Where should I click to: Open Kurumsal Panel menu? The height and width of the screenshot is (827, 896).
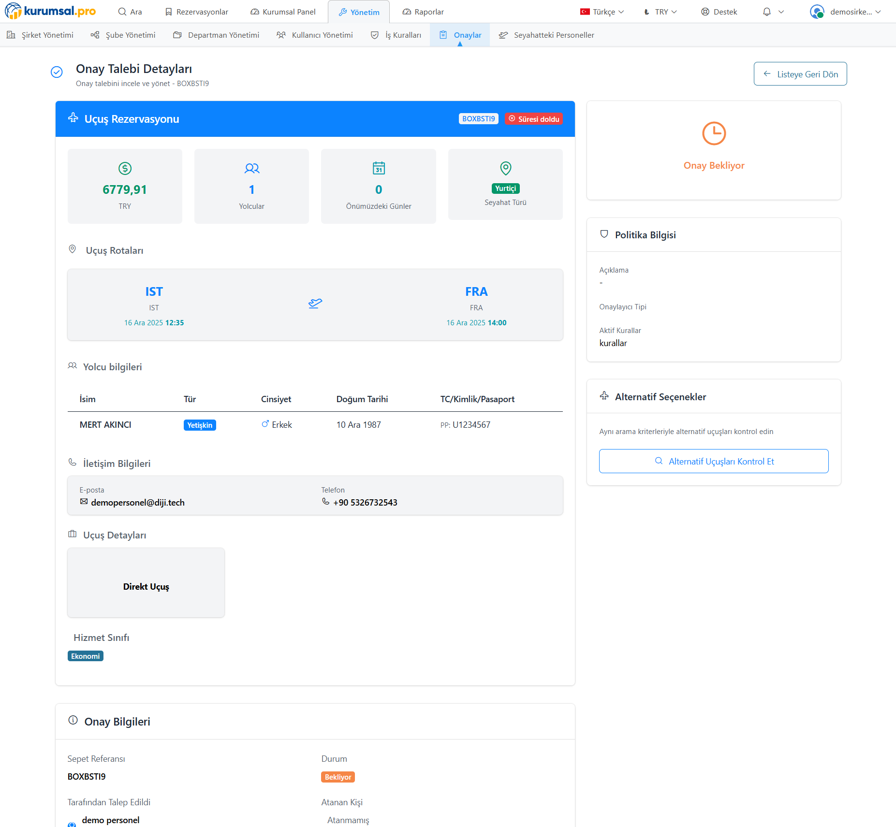coord(283,12)
